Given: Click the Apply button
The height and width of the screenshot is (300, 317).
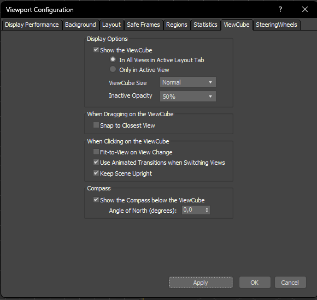Looking at the screenshot, I should (x=201, y=283).
